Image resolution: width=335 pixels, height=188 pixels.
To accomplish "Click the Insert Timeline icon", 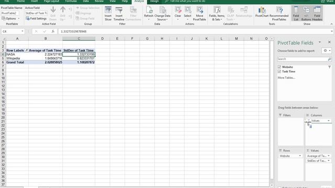I will (119, 14).
